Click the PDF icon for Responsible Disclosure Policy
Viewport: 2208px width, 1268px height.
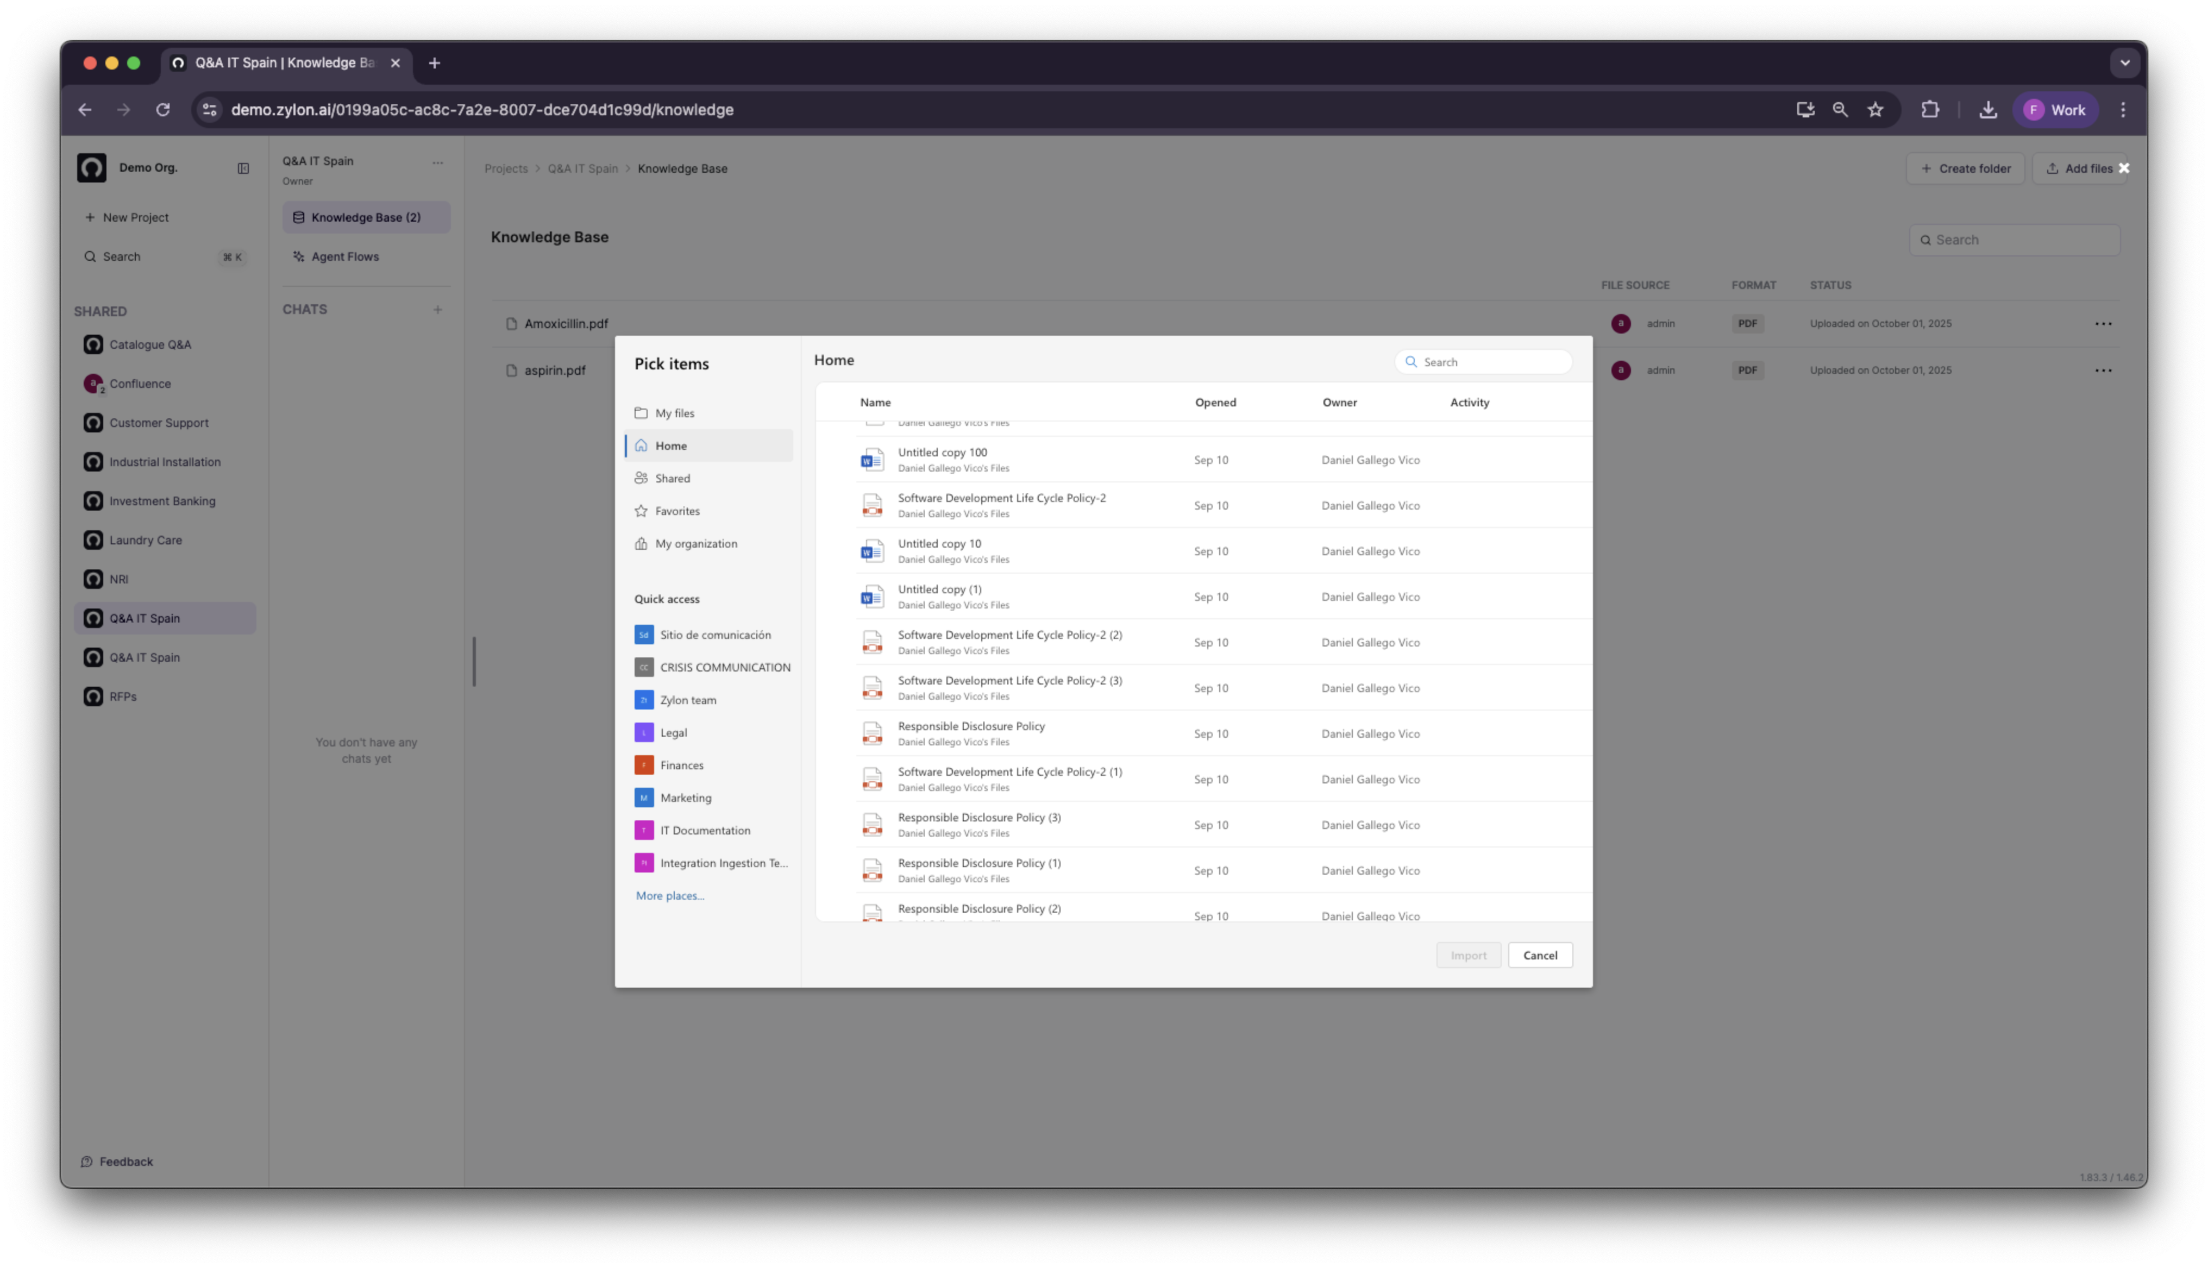[871, 734]
